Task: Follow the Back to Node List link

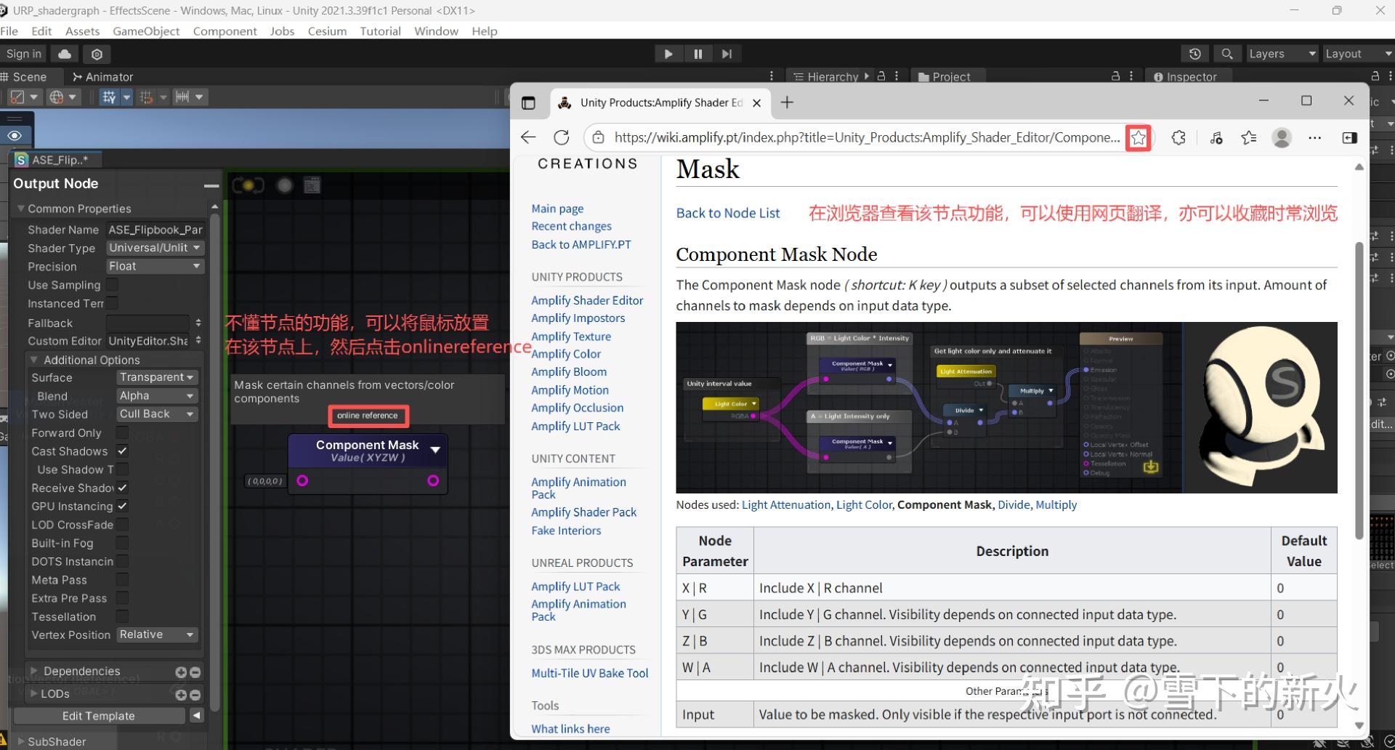Action: coord(727,213)
